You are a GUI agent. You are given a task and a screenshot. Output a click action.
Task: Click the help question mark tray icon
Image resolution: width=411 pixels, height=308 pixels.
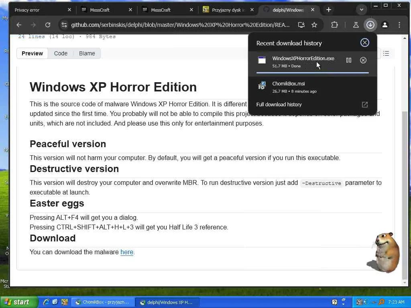(334, 302)
